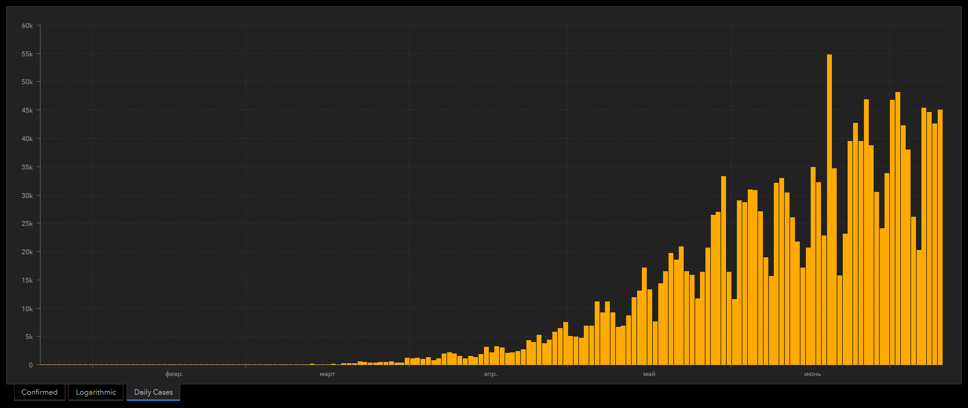Click the 55k label on the y-axis
Viewport: 968px width, 408px height.
(27, 54)
